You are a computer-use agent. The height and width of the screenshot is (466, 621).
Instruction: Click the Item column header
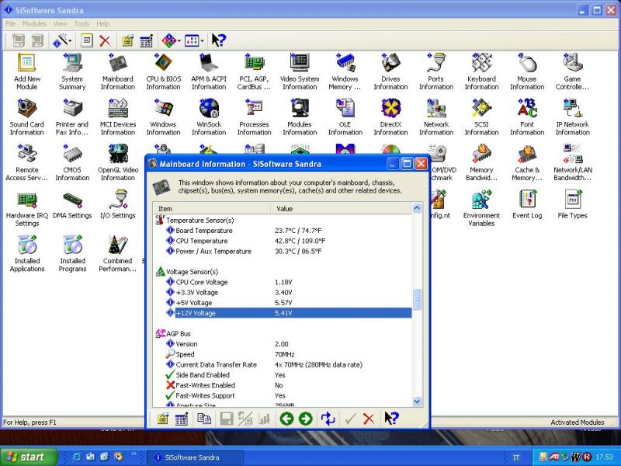click(x=212, y=208)
